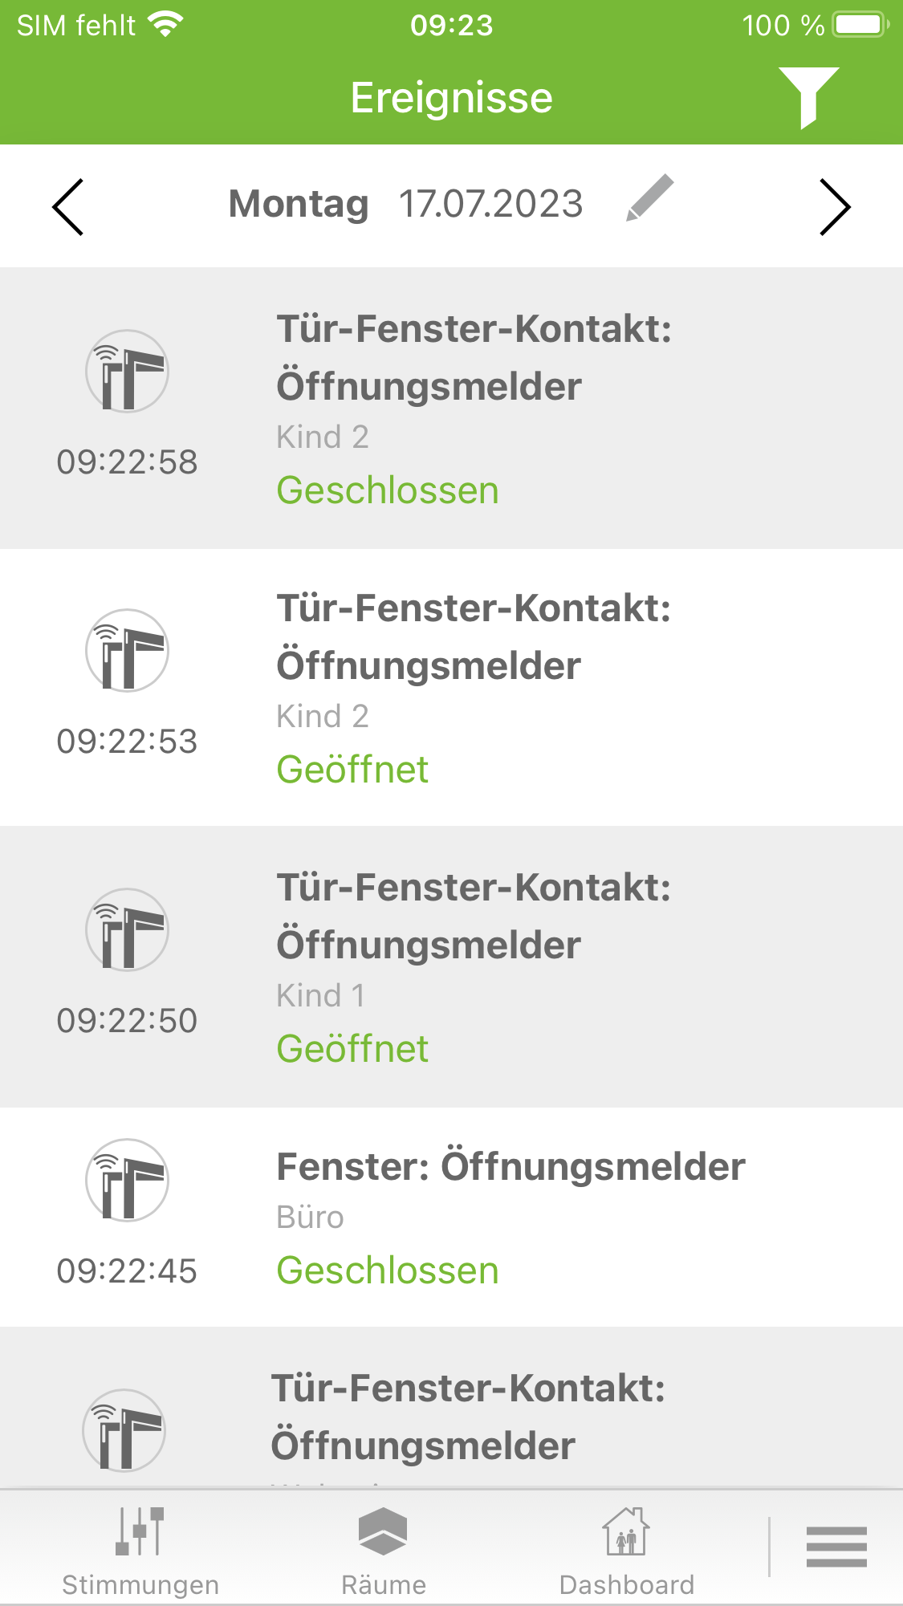Go to the next day with right arrow
Viewport: 903px width, 1606px height.
click(x=834, y=207)
